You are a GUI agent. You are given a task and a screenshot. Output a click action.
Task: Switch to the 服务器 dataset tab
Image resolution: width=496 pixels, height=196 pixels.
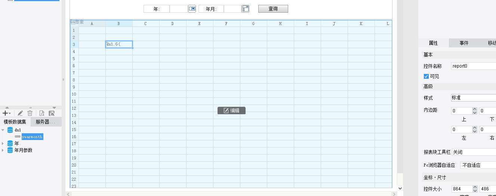click(x=46, y=122)
